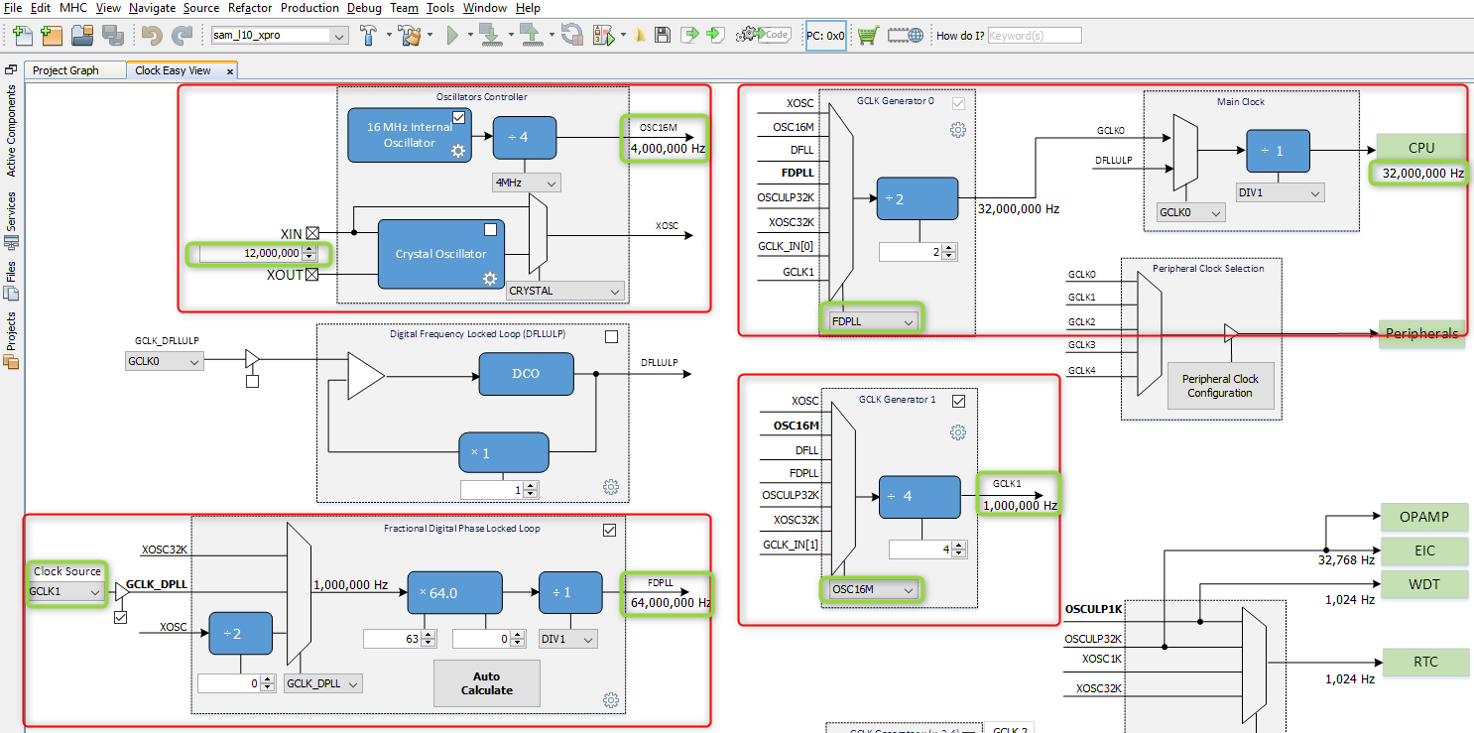Toggle the 16 MHz Internal Oscillator enable checkbox

pos(458,116)
